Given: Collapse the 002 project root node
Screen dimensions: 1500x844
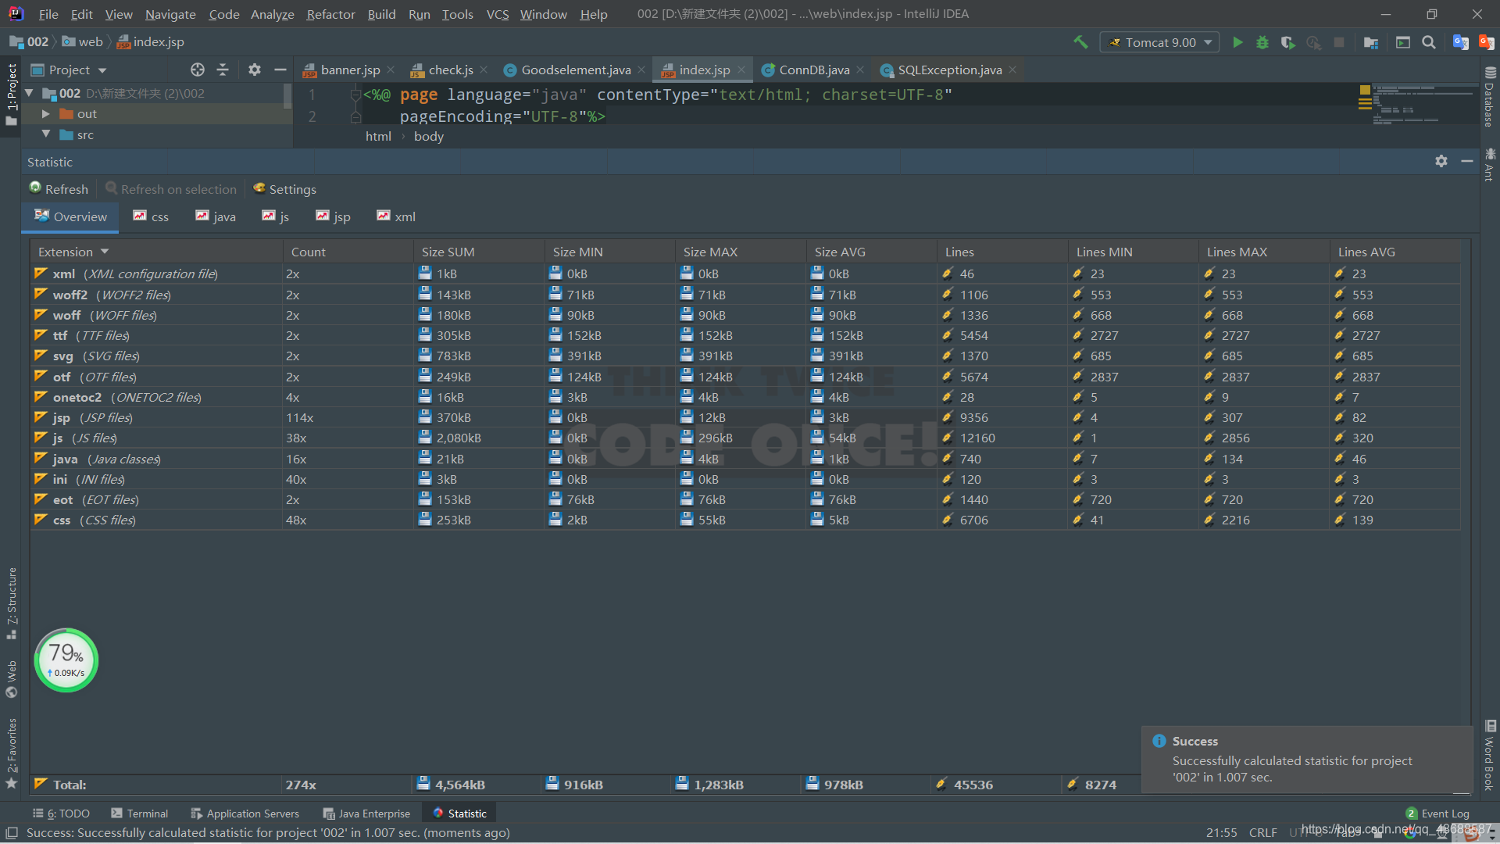Looking at the screenshot, I should (x=30, y=93).
